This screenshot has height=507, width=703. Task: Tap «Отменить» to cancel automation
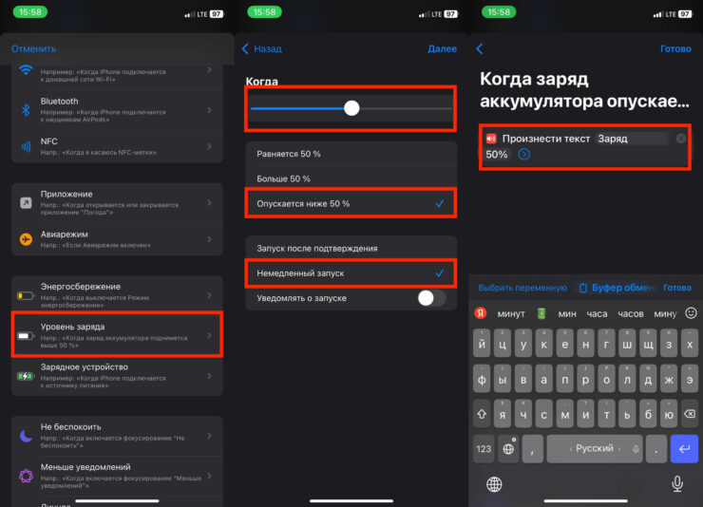pyautogui.click(x=33, y=48)
